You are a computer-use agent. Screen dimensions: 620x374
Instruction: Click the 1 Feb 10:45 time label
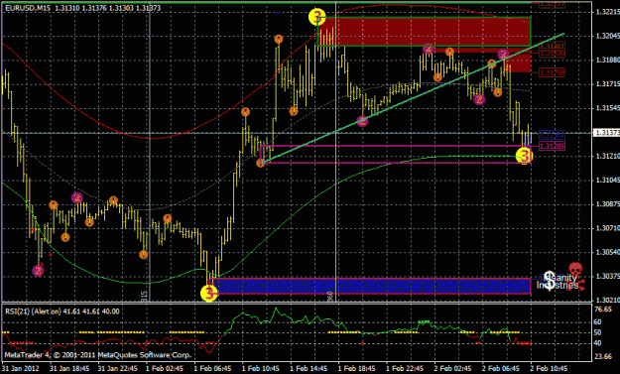261,368
